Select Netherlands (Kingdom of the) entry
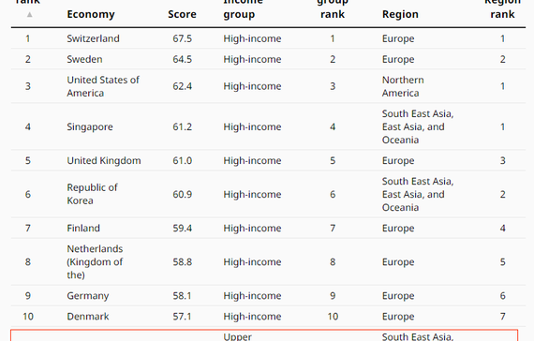Image resolution: width=534 pixels, height=341 pixels. click(95, 262)
